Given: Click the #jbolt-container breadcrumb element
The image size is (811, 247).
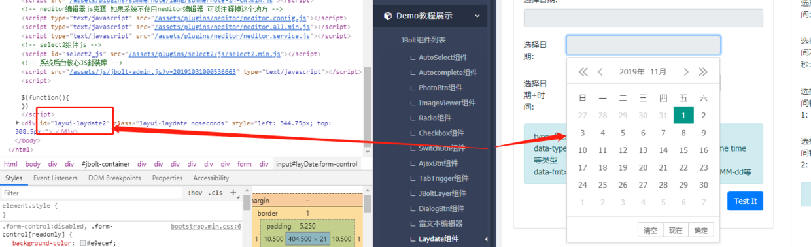Looking at the screenshot, I should (x=105, y=164).
